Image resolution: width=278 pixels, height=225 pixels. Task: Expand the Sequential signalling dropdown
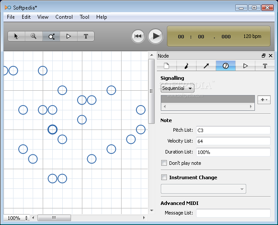coord(177,88)
